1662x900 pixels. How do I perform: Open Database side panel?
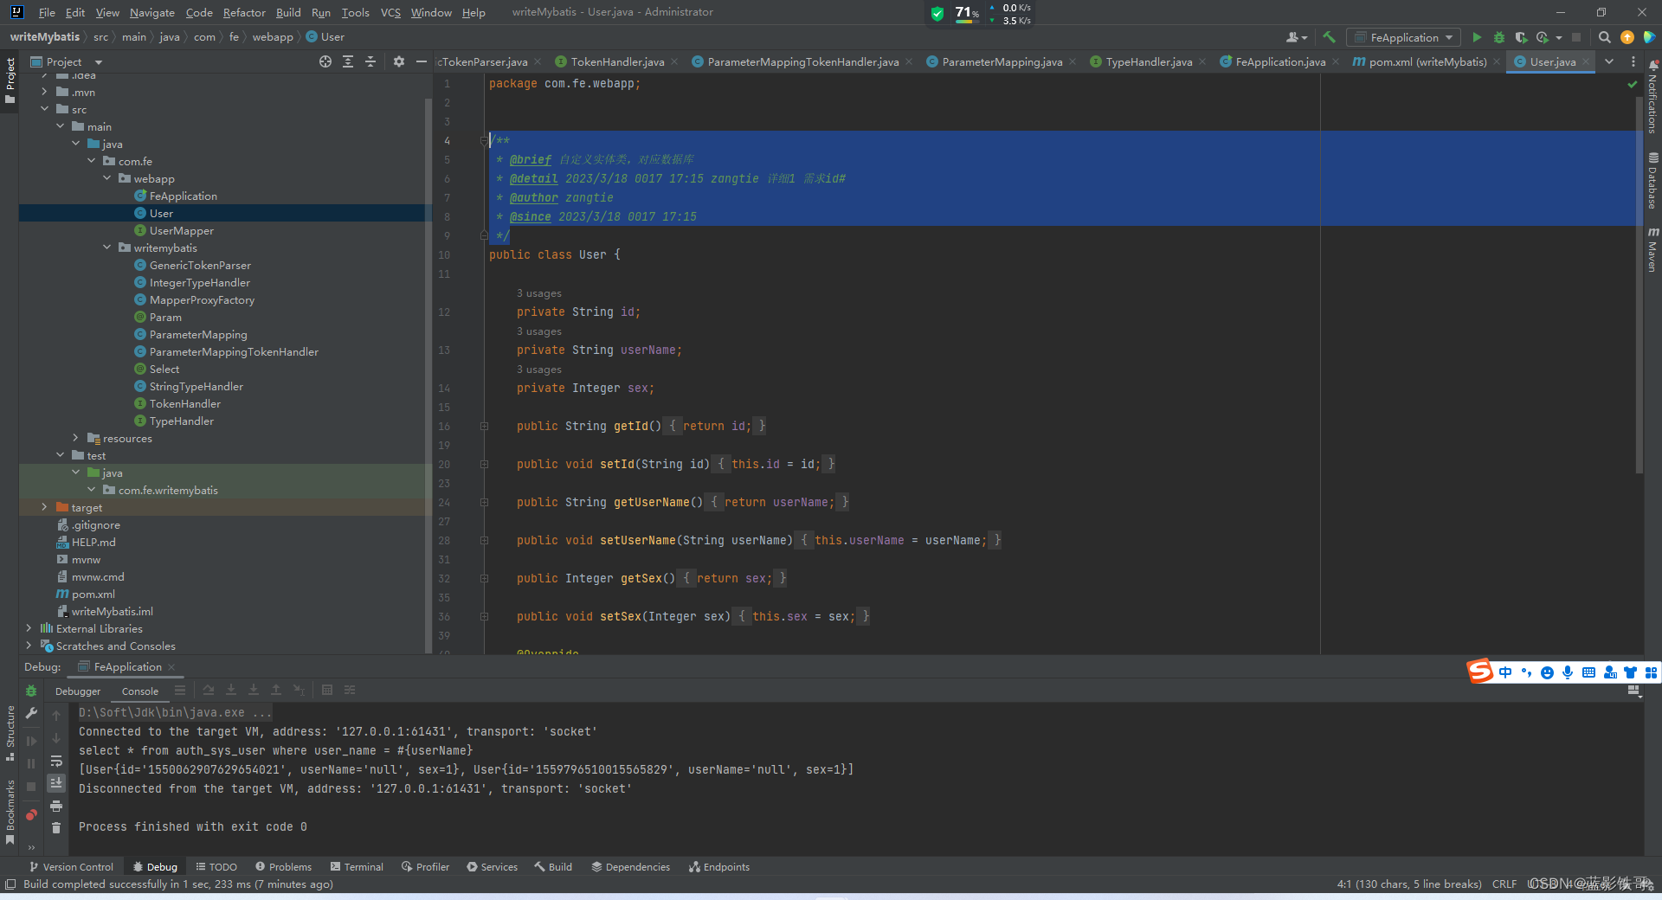(1652, 182)
